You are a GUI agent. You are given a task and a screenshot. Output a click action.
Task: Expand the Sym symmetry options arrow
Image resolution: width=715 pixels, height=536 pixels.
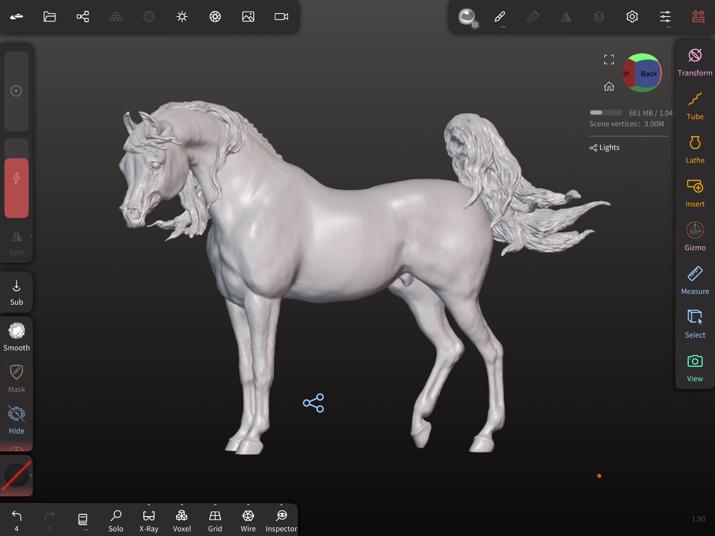pos(31,236)
